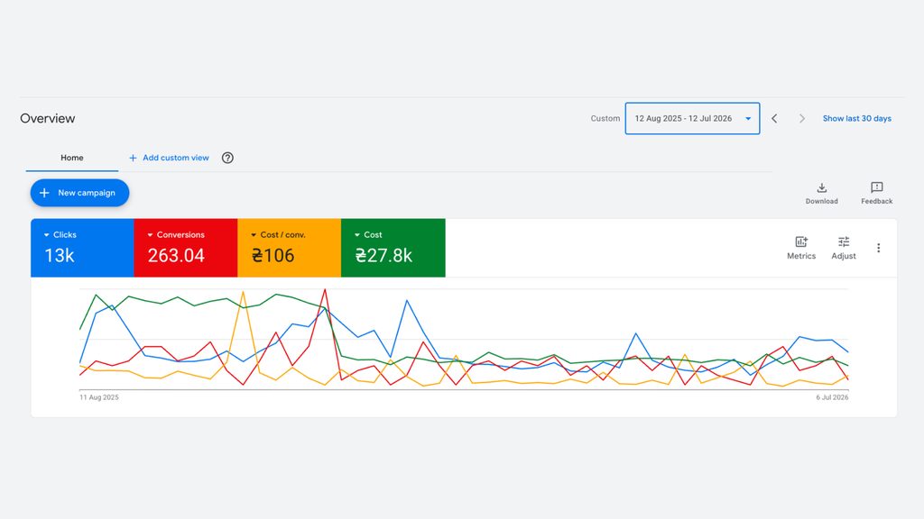Select the Overview page heading
Screen dimensions: 924x519
click(x=48, y=118)
